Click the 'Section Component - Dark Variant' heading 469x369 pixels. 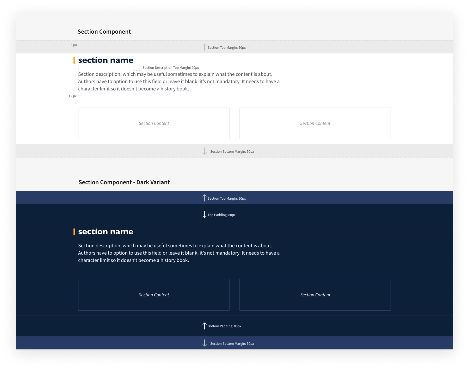[124, 182]
